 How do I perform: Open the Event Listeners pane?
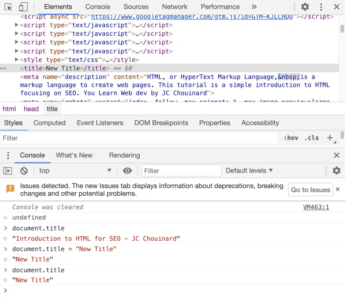point(100,123)
